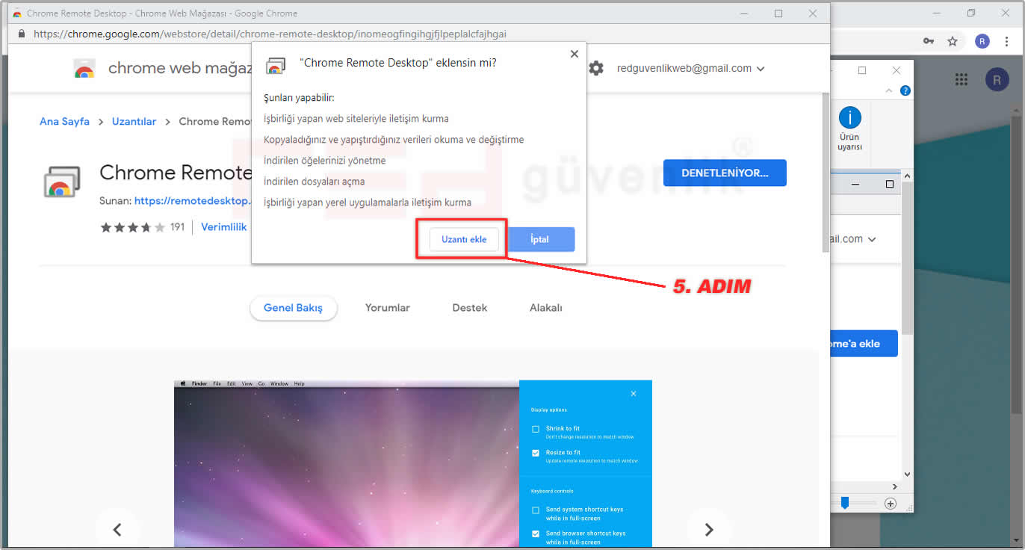Click the large R account avatar

tap(997, 79)
